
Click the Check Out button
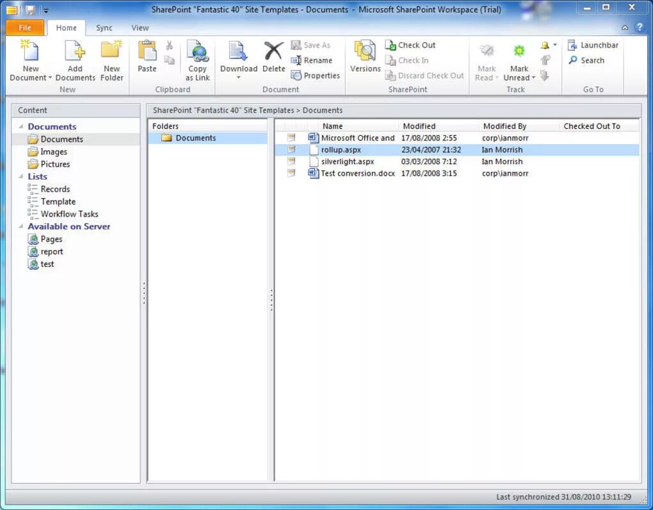pyautogui.click(x=410, y=45)
